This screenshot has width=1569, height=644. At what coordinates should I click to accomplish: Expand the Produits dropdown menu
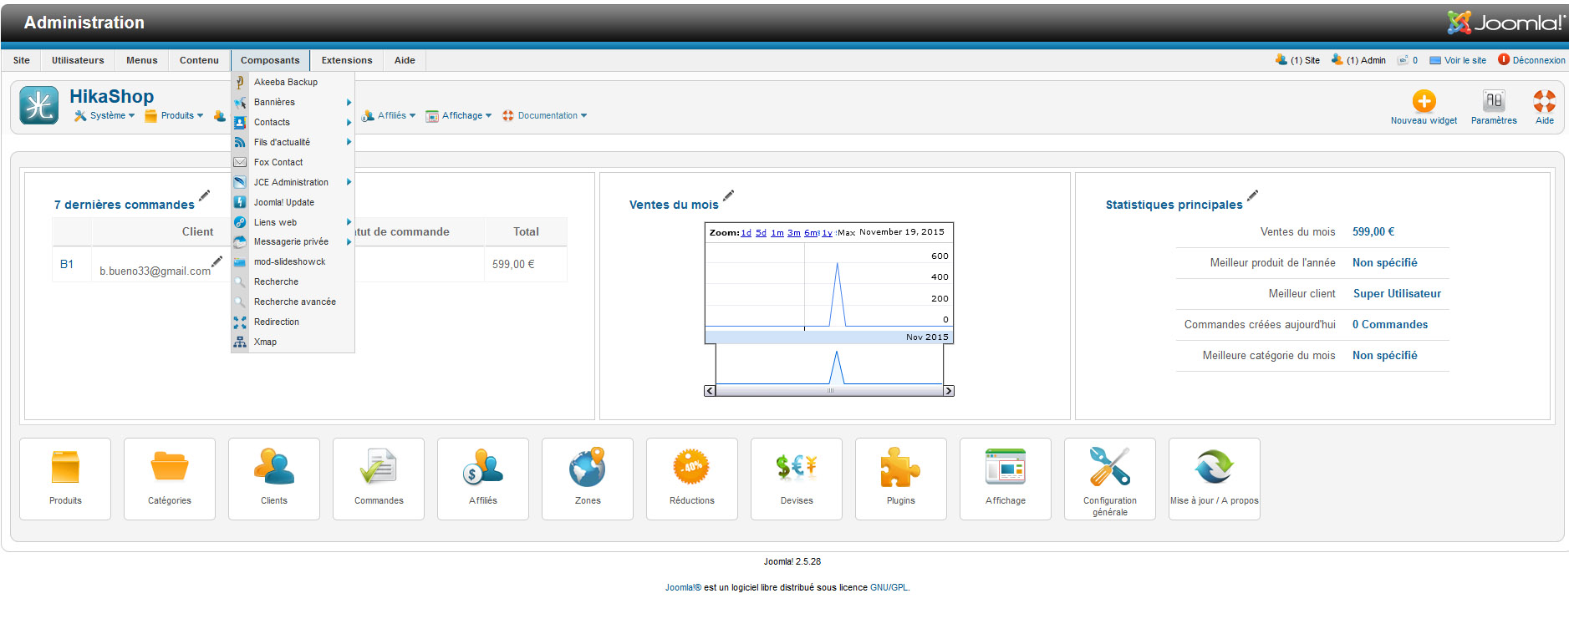pos(174,116)
